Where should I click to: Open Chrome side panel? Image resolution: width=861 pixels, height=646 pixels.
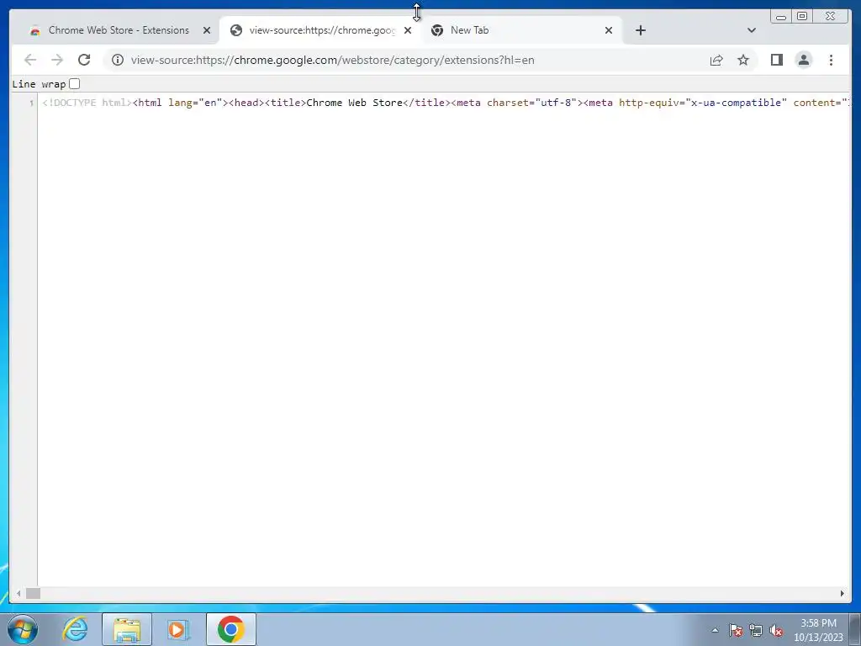tap(776, 60)
